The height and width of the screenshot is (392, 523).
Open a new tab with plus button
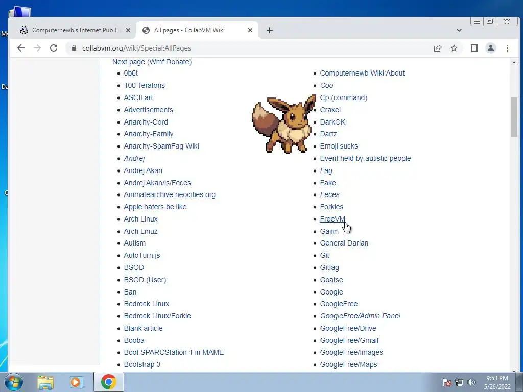[270, 30]
